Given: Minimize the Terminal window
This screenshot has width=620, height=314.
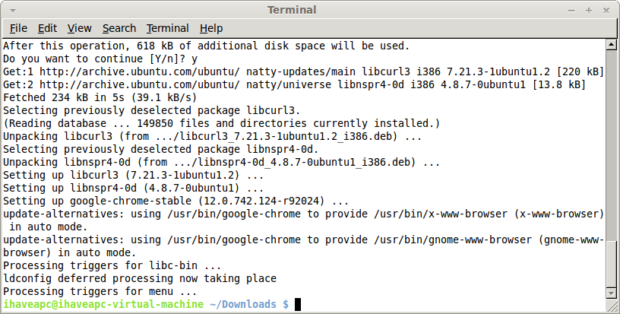Looking at the screenshot, I should click(x=571, y=11).
